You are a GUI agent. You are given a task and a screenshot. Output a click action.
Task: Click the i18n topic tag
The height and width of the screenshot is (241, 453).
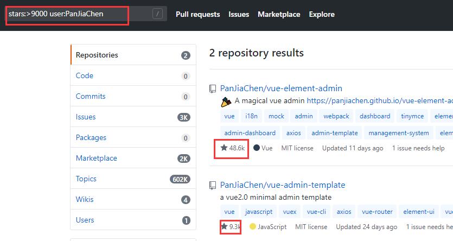pyautogui.click(x=251, y=116)
